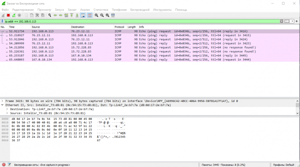The image size is (300, 167).
Task: Collapse the Ethernet II tree item
Action: tap(2, 105)
